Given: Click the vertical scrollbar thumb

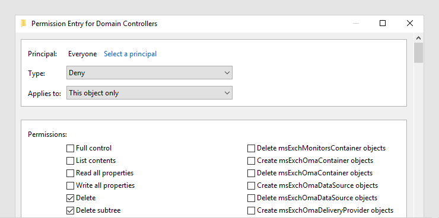Looking at the screenshot, I should (419, 53).
